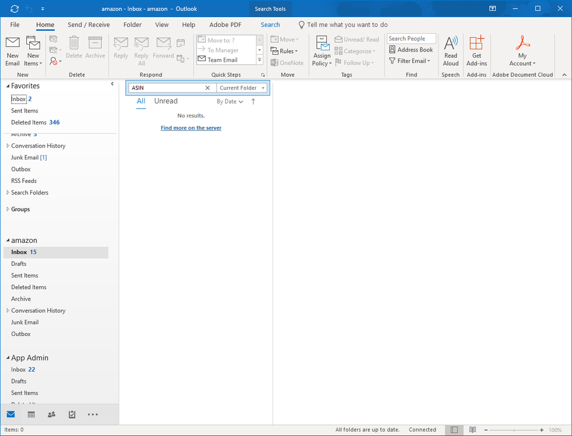This screenshot has height=436, width=572.
Task: Click Send/Receive All Folders quick-access icon
Action: [x=14, y=9]
